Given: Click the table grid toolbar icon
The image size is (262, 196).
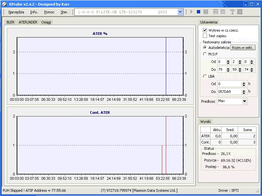Looking at the screenshot, I should [223, 12].
